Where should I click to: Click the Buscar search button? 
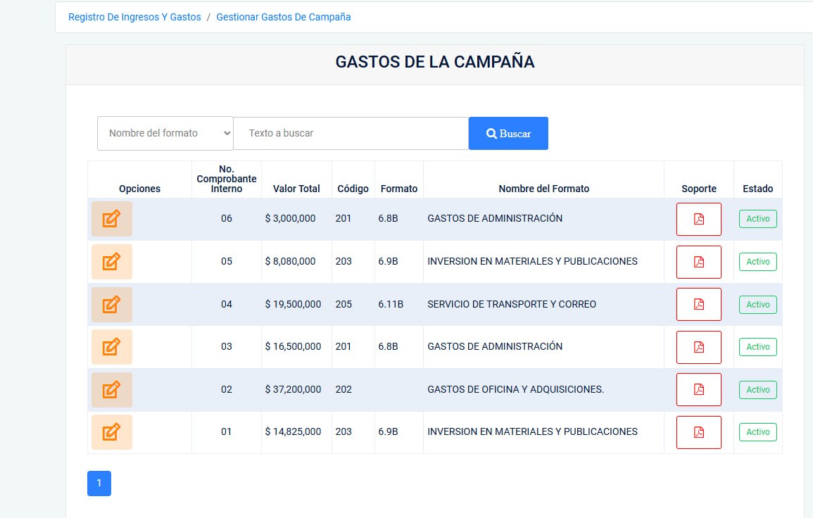click(508, 133)
